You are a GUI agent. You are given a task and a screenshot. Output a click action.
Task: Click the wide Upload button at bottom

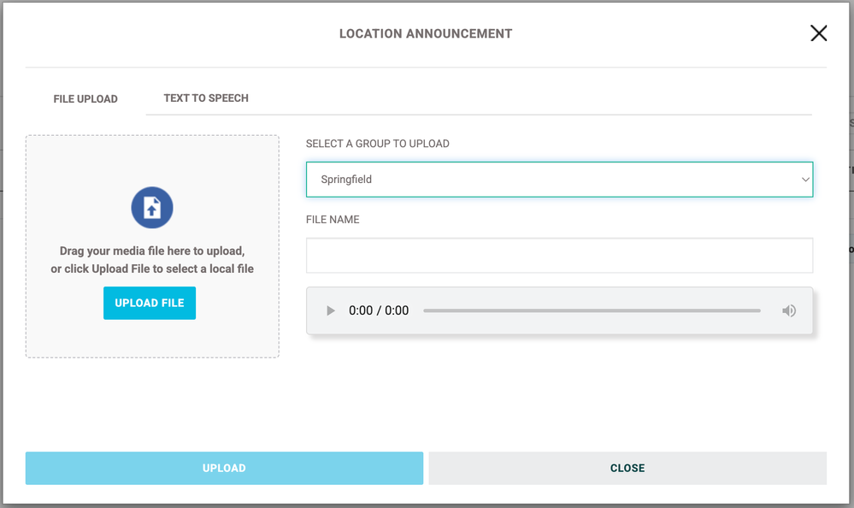tap(224, 468)
